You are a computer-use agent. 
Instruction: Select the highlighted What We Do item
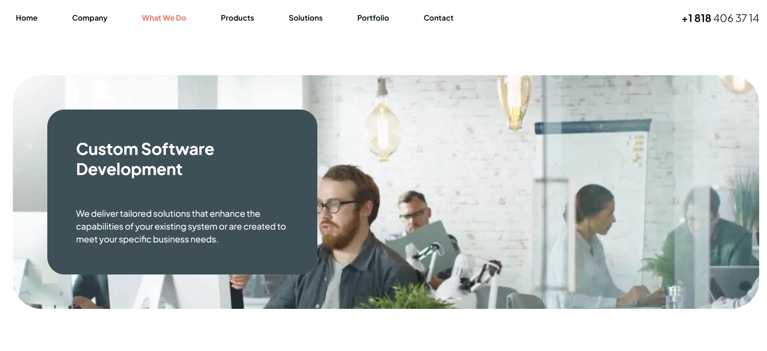[164, 18]
